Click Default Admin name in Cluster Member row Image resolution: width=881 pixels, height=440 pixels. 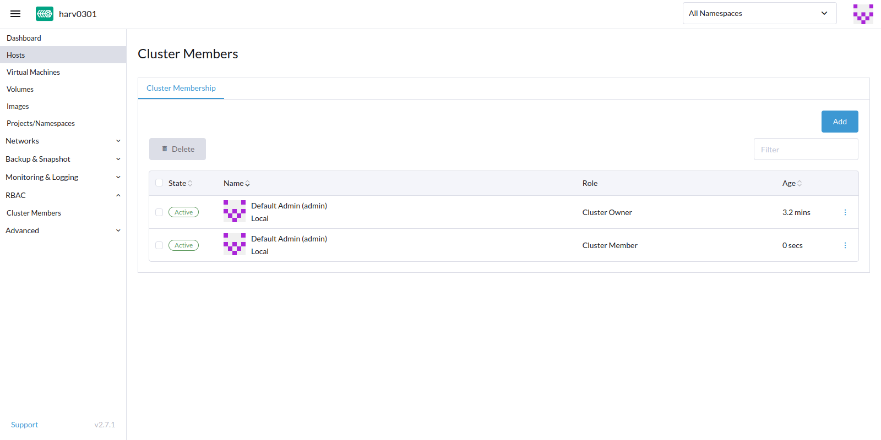pyautogui.click(x=289, y=239)
